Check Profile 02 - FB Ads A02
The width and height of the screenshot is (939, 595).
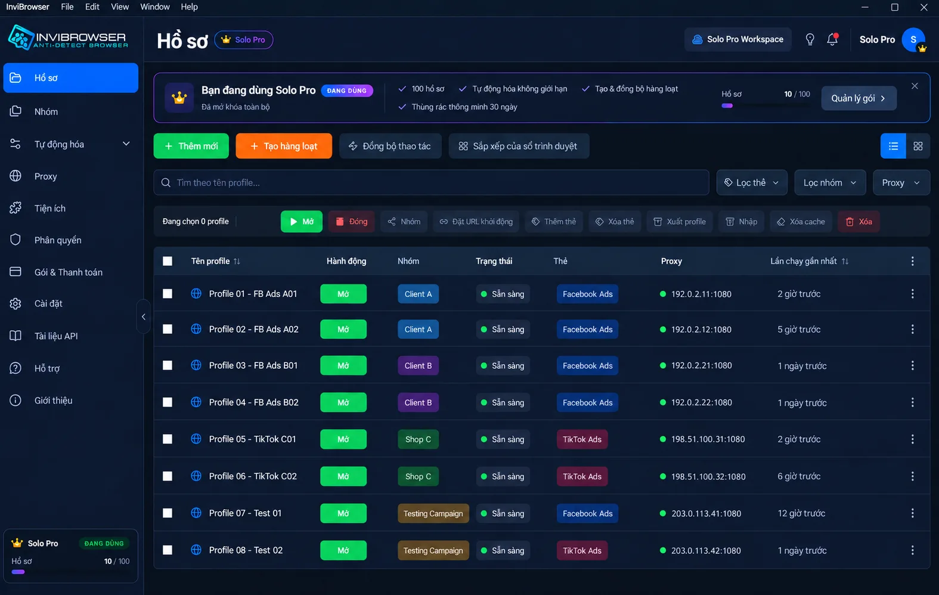point(168,329)
